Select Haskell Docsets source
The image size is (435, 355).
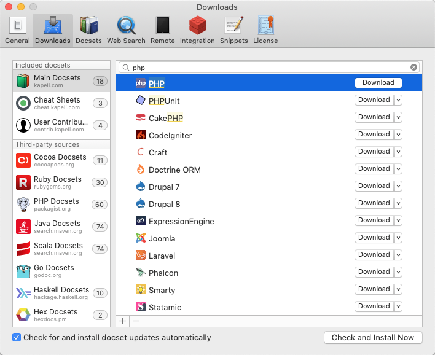[61, 293]
